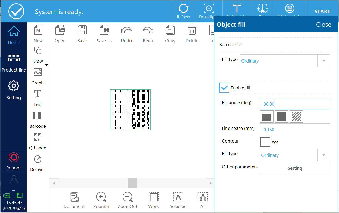Fit view to All objects
This screenshot has height=213, width=339.
pyautogui.click(x=203, y=197)
